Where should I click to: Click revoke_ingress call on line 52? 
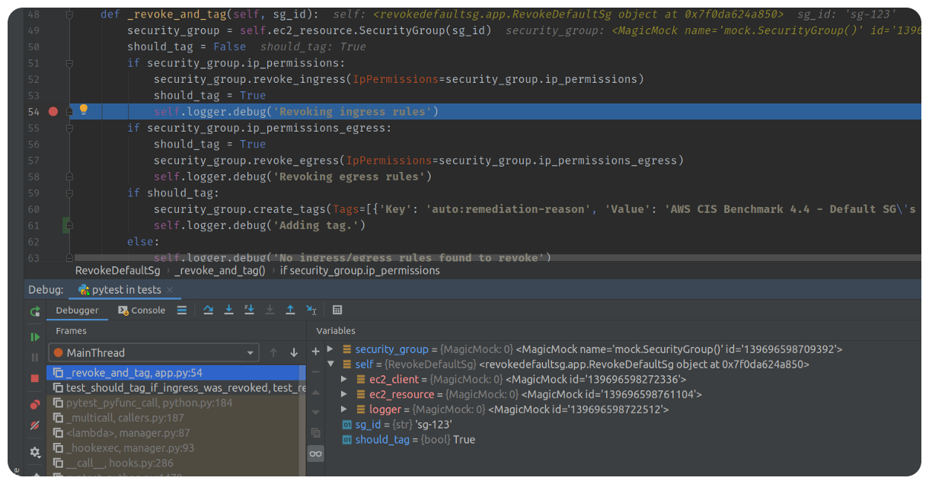[x=298, y=79]
